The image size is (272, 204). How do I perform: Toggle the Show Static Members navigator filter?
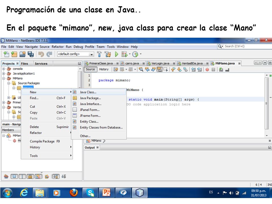[x=22, y=177]
